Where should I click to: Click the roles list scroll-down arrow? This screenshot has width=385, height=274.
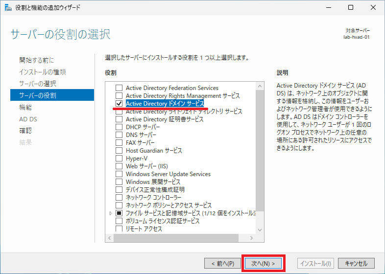point(260,230)
